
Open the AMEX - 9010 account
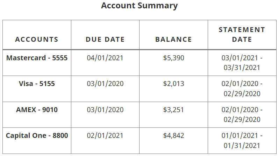[x=37, y=110]
